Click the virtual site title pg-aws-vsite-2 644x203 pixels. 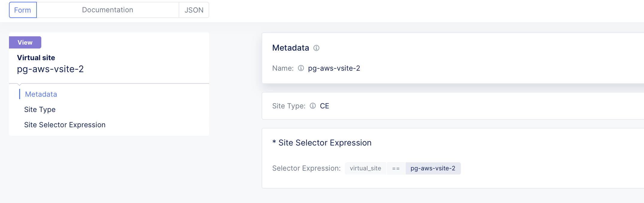coord(51,69)
